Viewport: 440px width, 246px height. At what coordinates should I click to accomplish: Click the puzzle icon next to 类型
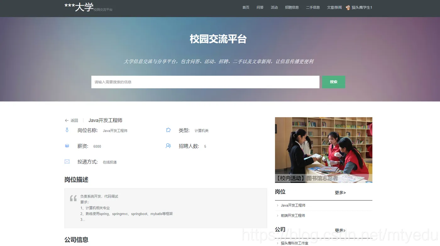tap(168, 130)
